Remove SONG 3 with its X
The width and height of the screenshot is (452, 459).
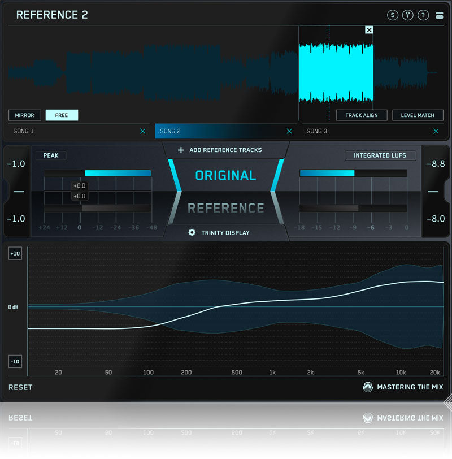[x=436, y=131]
